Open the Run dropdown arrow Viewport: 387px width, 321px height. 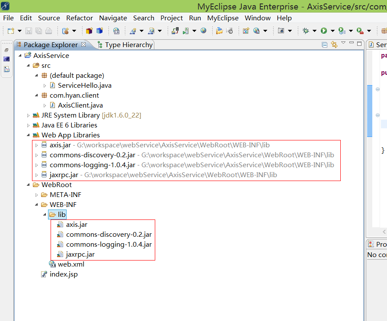click(333, 31)
